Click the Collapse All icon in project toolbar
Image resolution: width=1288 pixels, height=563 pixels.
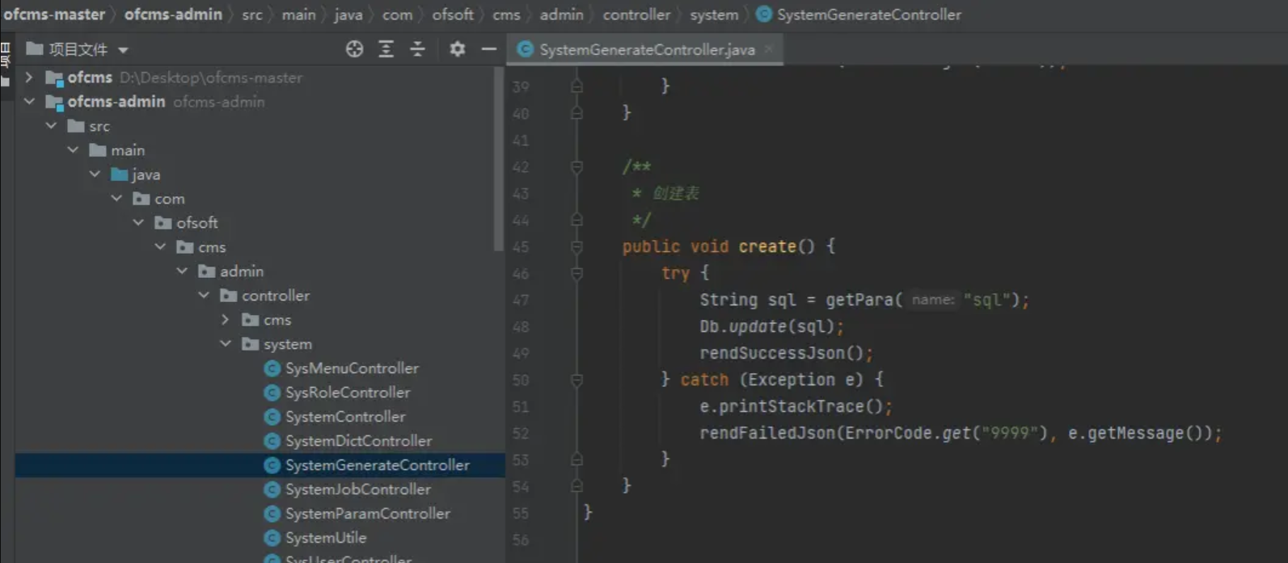point(417,49)
